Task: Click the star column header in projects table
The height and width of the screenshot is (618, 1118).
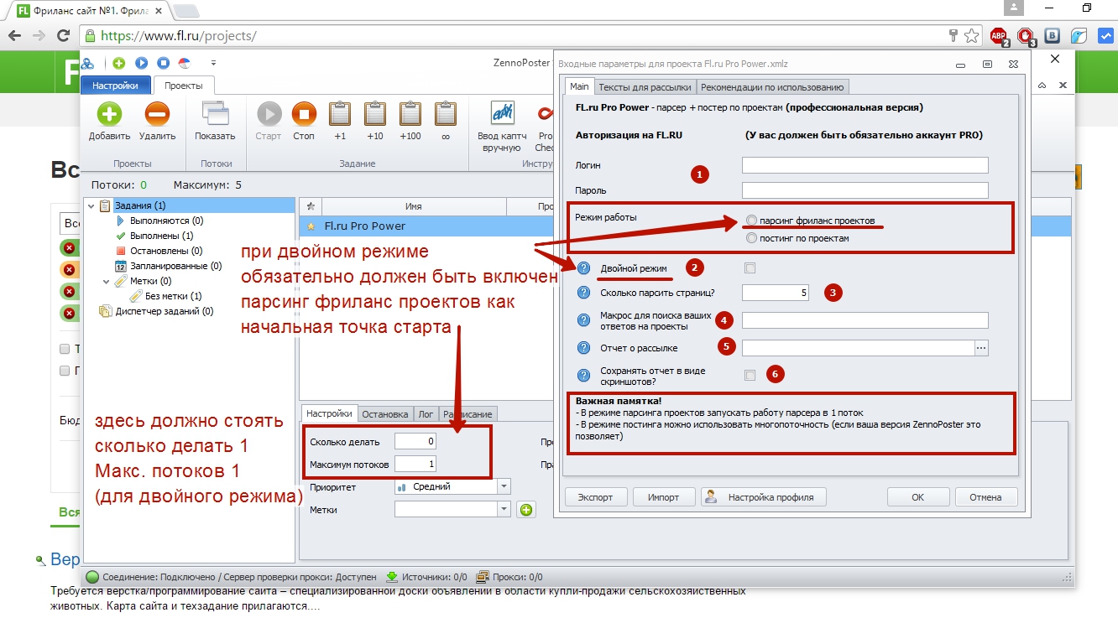Action: (x=310, y=206)
